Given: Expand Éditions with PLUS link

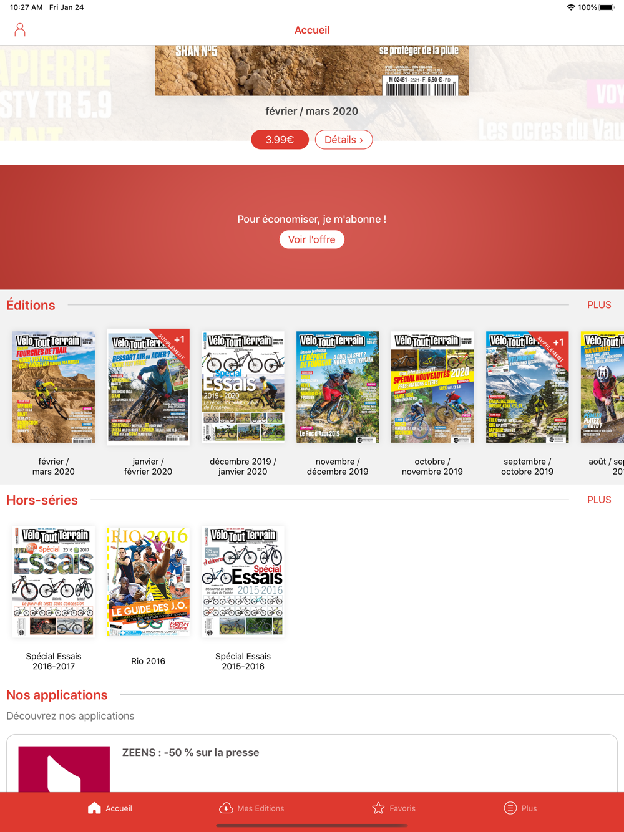Looking at the screenshot, I should [599, 305].
